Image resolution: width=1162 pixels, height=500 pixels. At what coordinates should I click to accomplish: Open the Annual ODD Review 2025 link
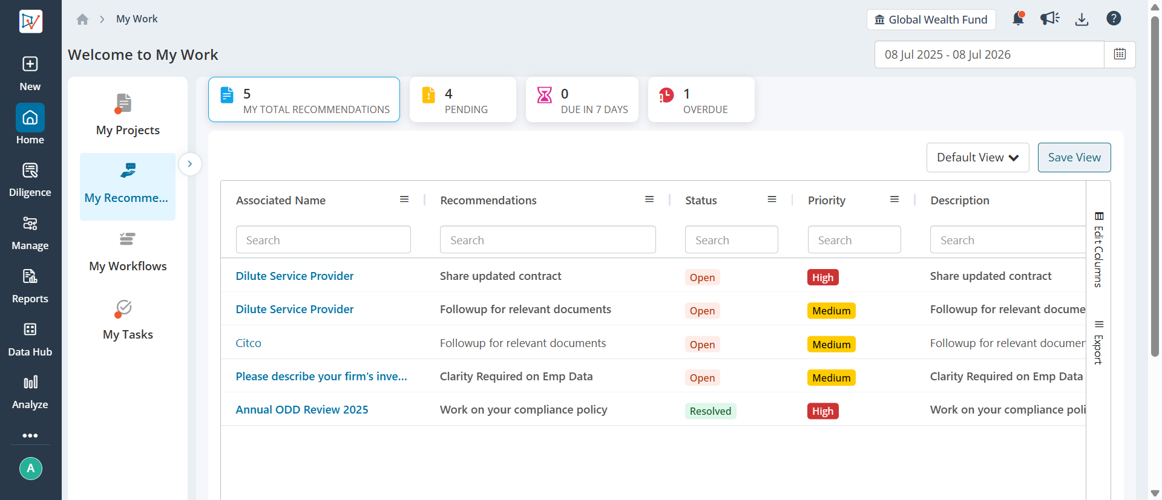(302, 409)
